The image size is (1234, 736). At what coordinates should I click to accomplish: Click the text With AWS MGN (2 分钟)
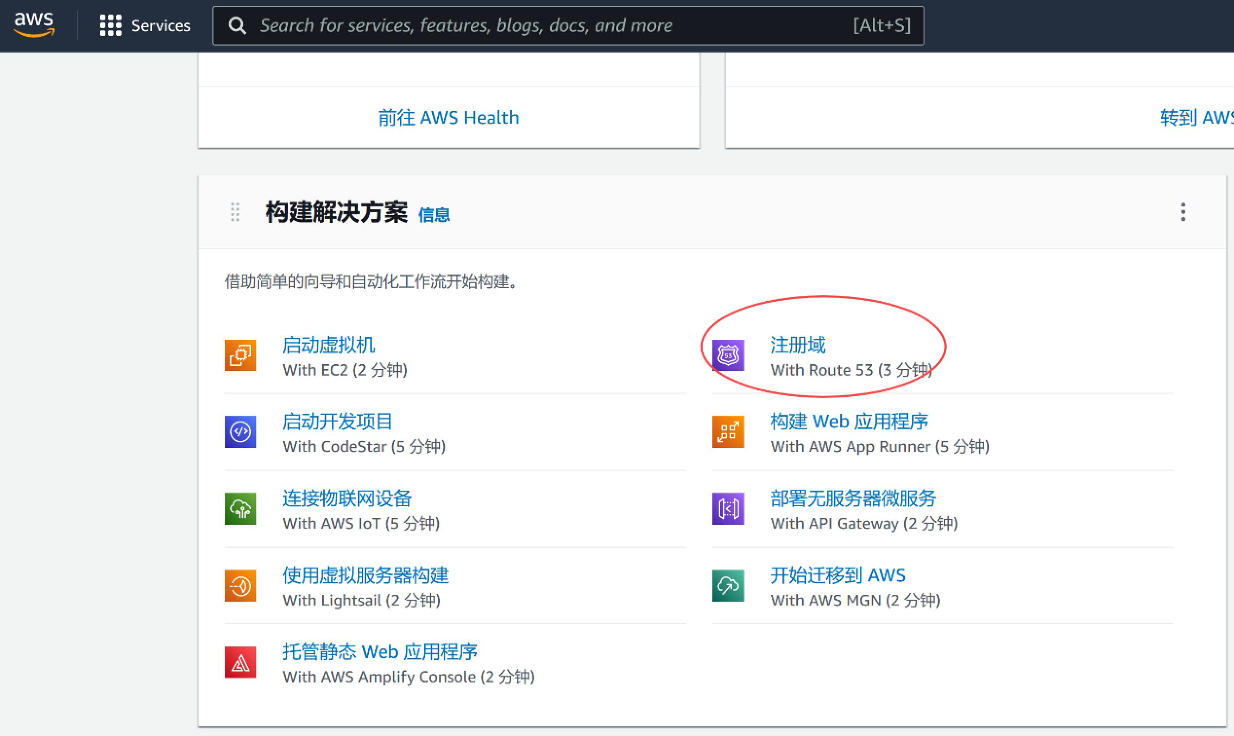coord(856,600)
